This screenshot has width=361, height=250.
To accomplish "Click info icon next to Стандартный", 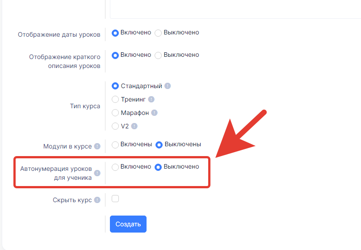I will pos(168,86).
